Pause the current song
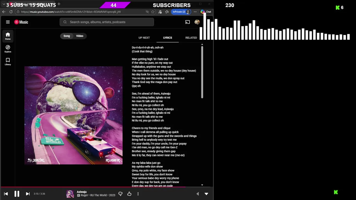 [17, 194]
